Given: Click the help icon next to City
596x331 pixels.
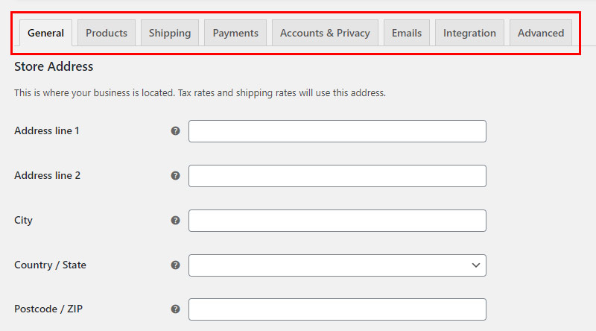Looking at the screenshot, I should click(x=175, y=220).
